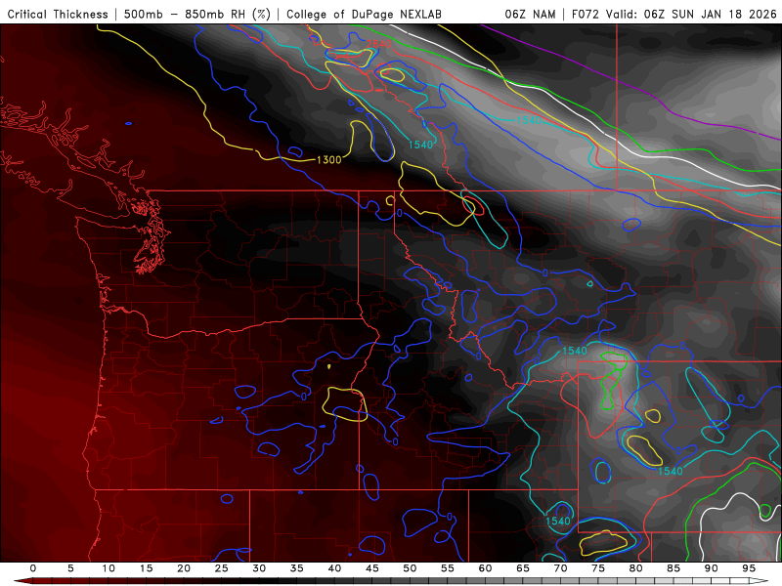
Task: Click the colorbar tick label "50"
Action: (x=410, y=568)
